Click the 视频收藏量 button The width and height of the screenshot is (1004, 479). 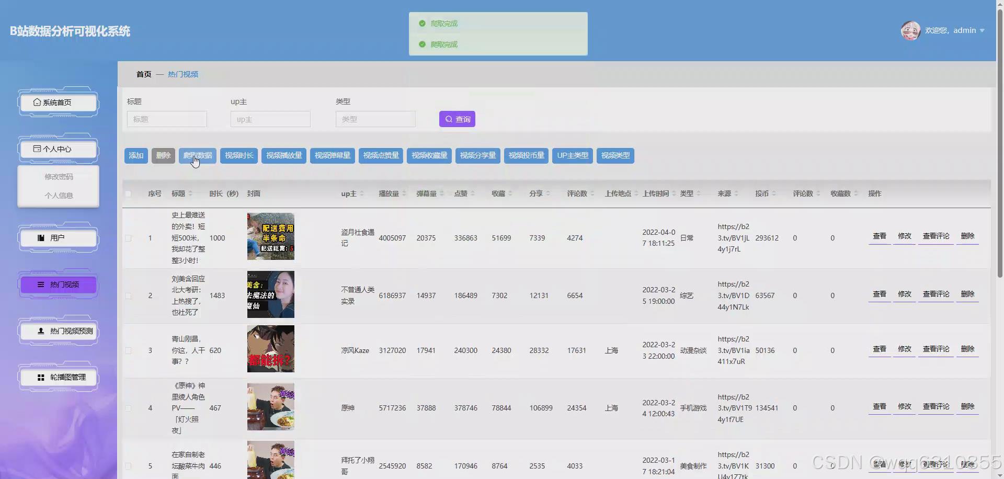[x=429, y=155]
